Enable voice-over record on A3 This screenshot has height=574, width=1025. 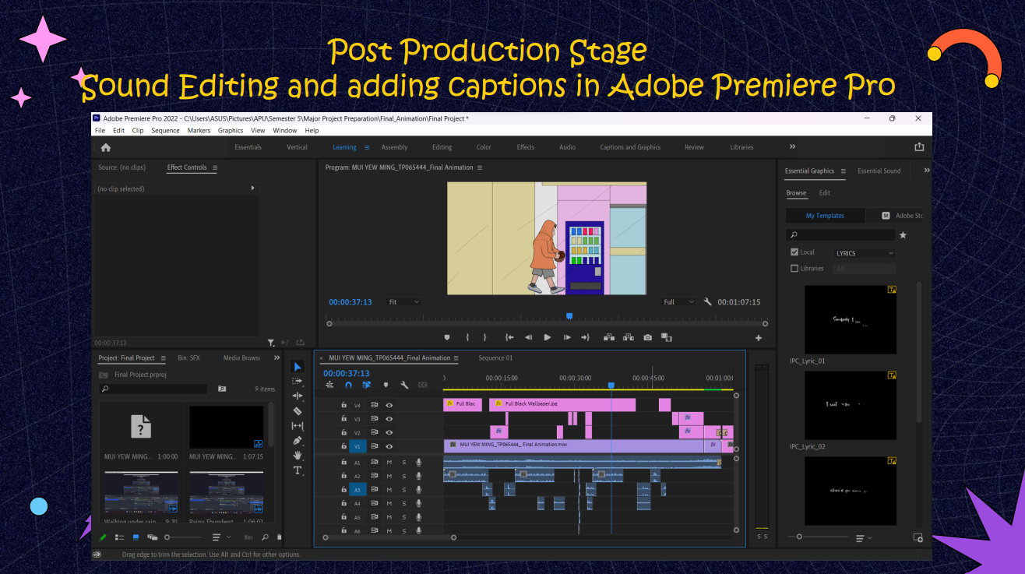[418, 490]
